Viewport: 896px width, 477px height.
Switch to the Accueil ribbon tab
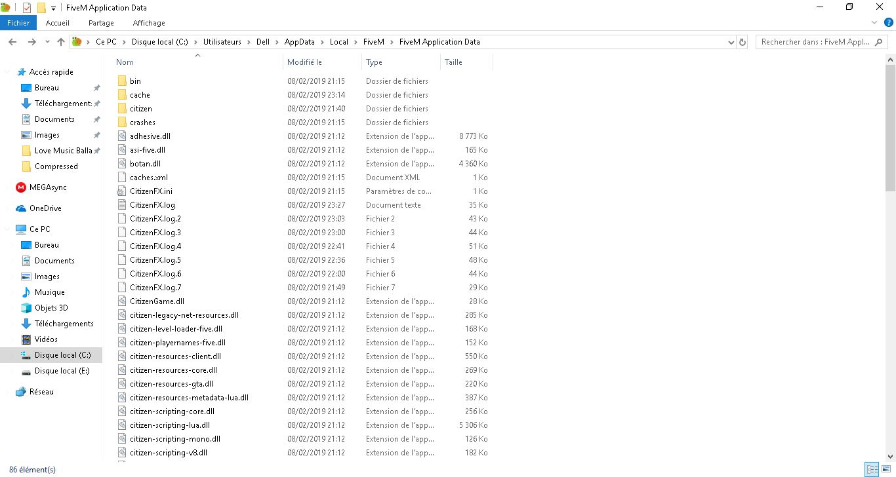tap(58, 23)
